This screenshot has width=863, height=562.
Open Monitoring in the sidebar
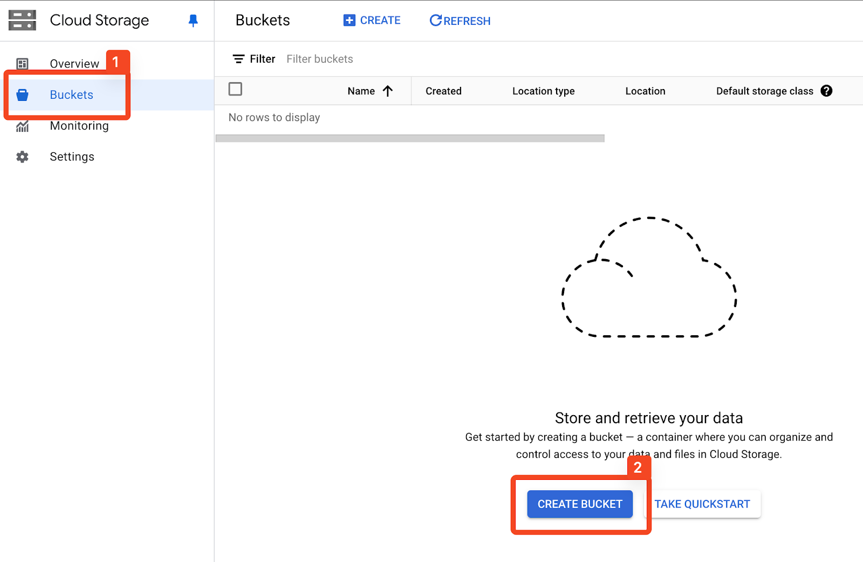click(107, 126)
